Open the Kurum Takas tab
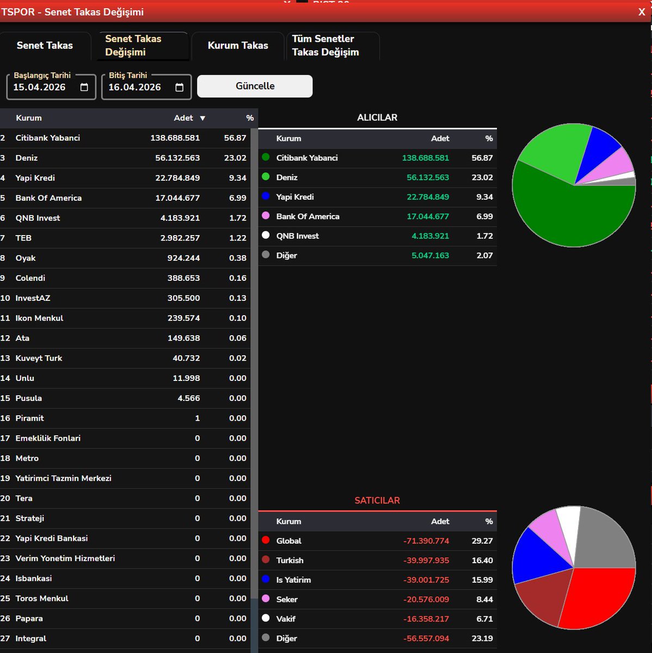This screenshot has width=652, height=653. pyautogui.click(x=238, y=46)
